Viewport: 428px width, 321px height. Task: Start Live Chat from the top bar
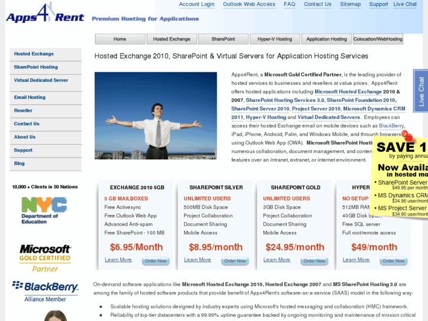tap(405, 4)
